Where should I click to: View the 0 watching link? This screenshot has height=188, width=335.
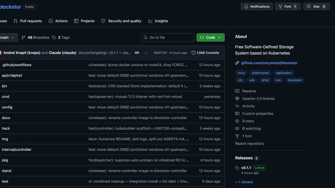[248, 129]
